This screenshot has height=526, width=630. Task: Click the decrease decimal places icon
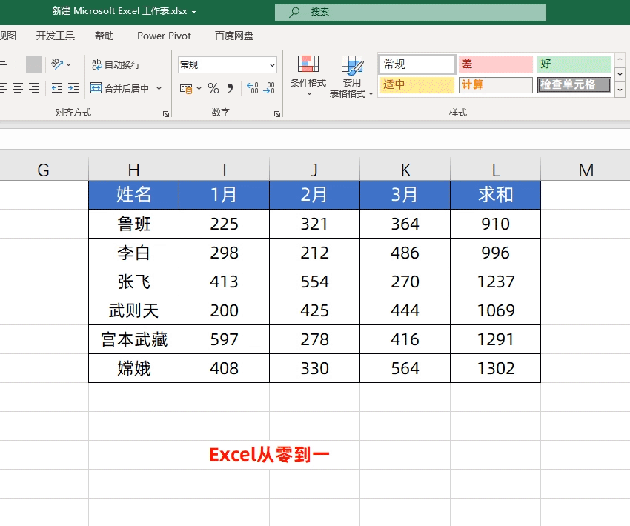click(270, 89)
